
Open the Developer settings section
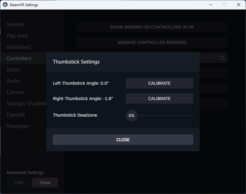[x=18, y=126]
